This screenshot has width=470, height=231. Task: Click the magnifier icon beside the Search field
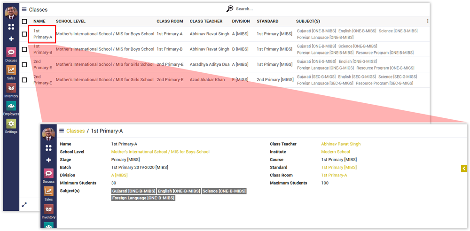230,9
